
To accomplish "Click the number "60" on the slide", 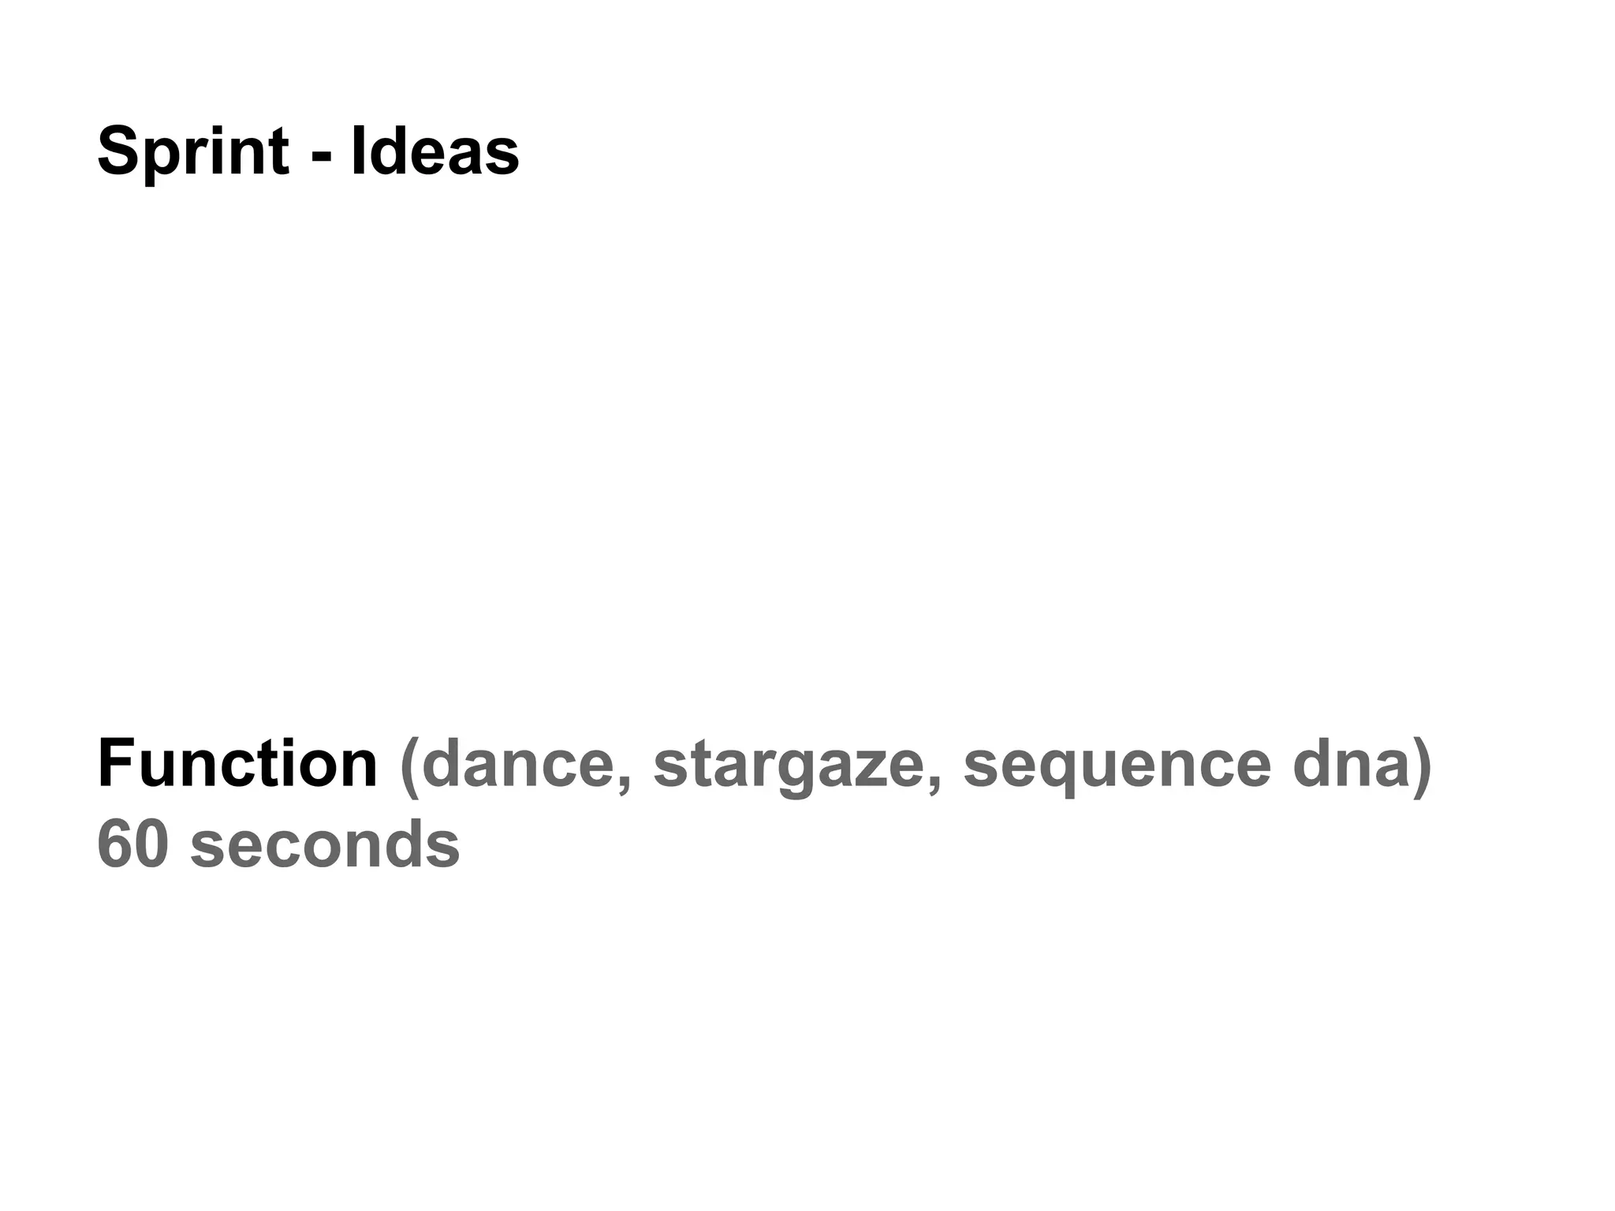I will pyautogui.click(x=133, y=844).
